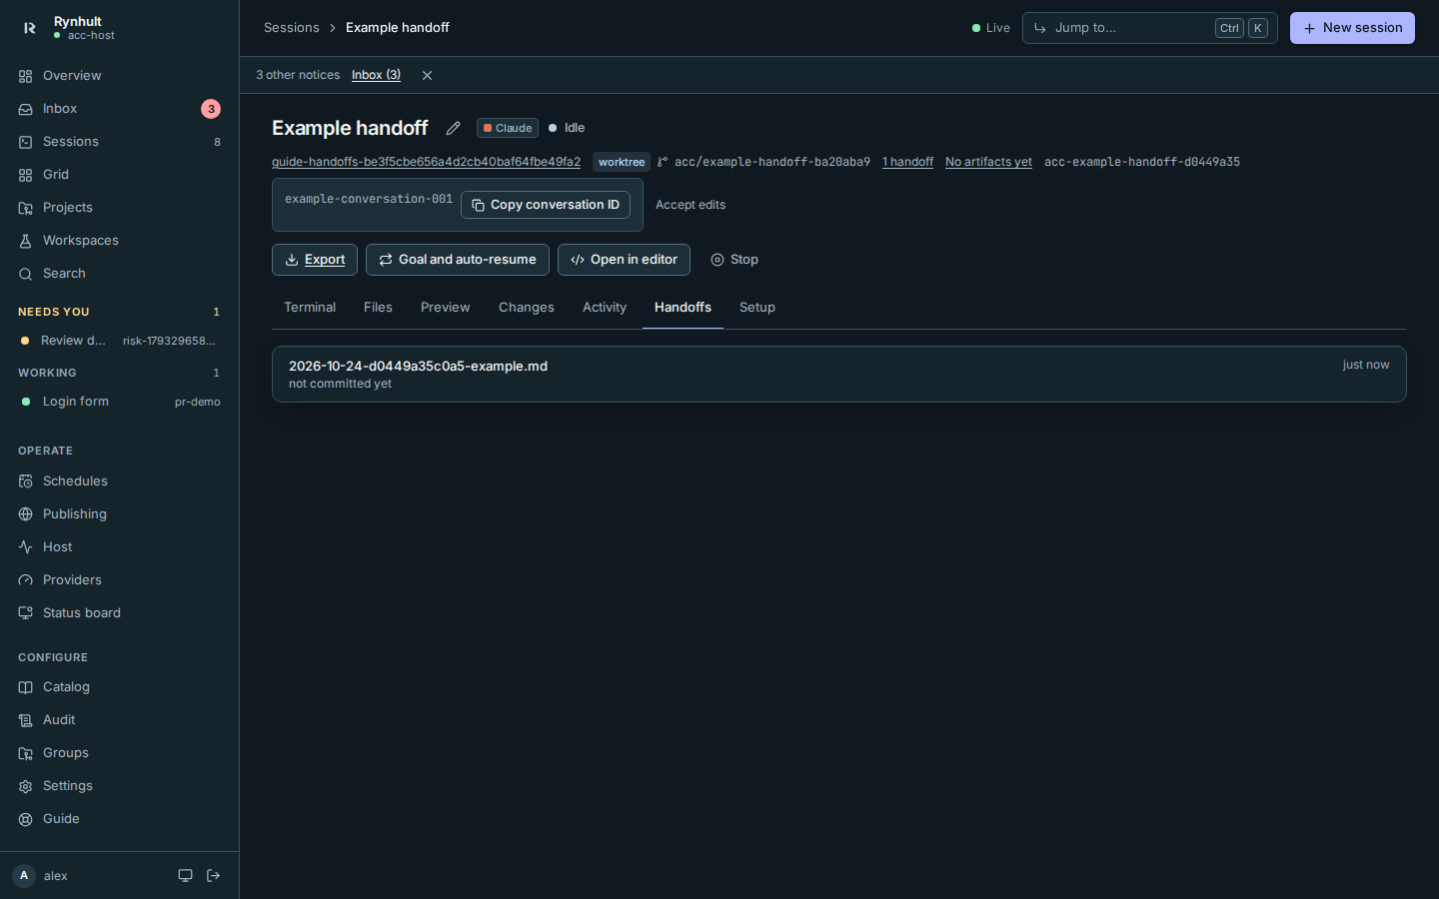Open Providers in the sidebar

[119, 580]
